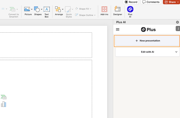This screenshot has height=118, width=180.
Task: Click the Shape Outline pen icon
Action: pos(77,15)
